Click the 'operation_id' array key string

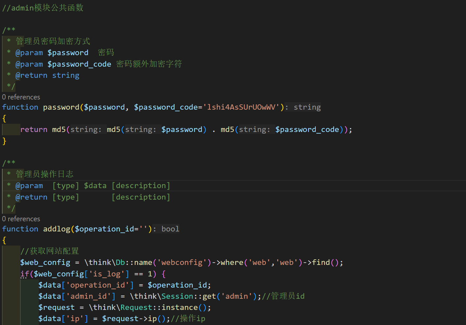tap(98, 285)
